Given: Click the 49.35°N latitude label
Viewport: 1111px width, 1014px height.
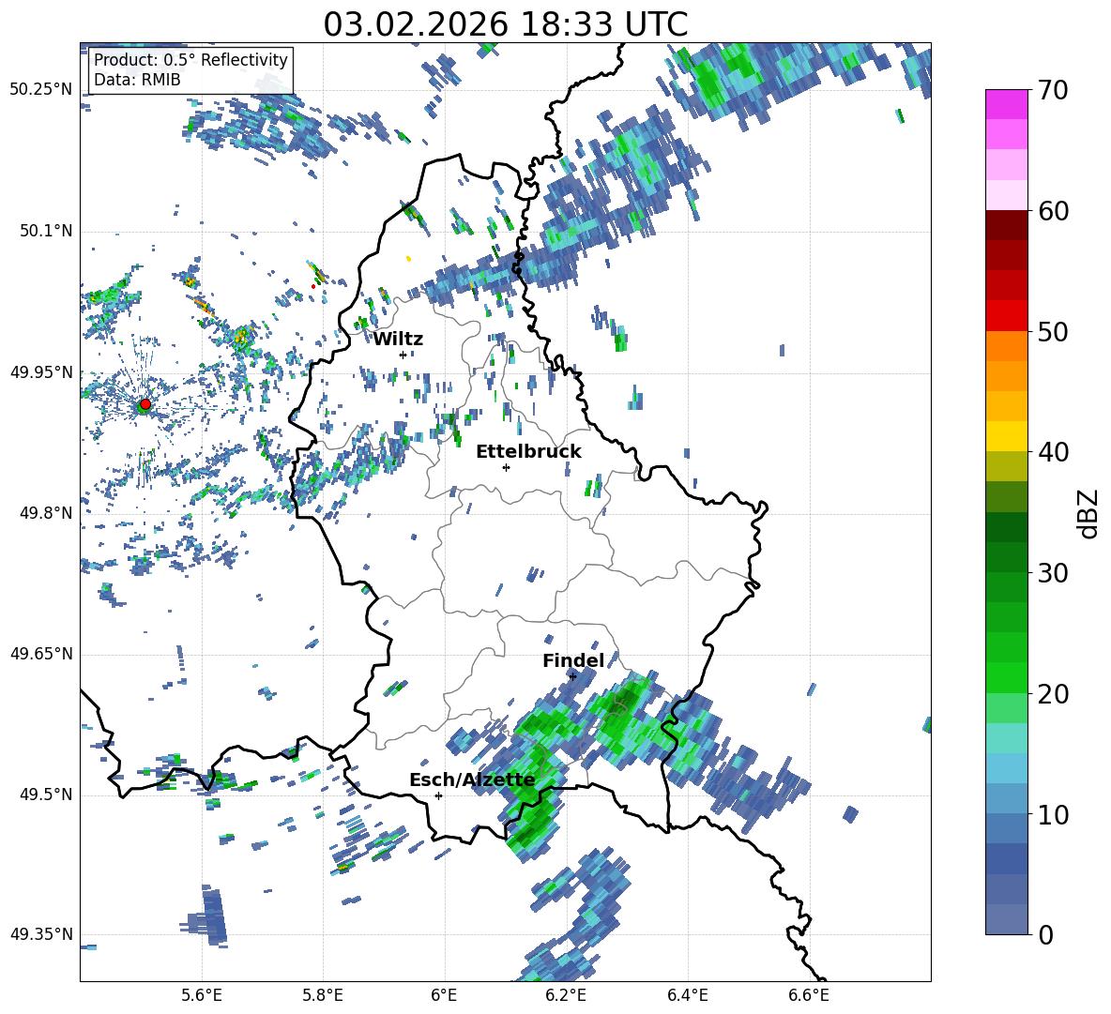Looking at the screenshot, I should tap(41, 934).
